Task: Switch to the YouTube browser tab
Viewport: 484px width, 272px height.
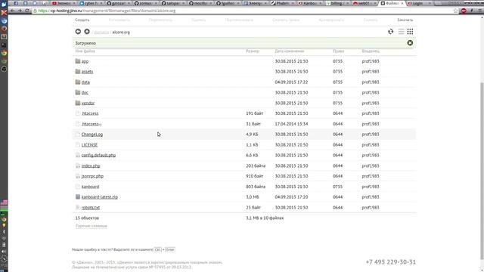Action: 64,3
